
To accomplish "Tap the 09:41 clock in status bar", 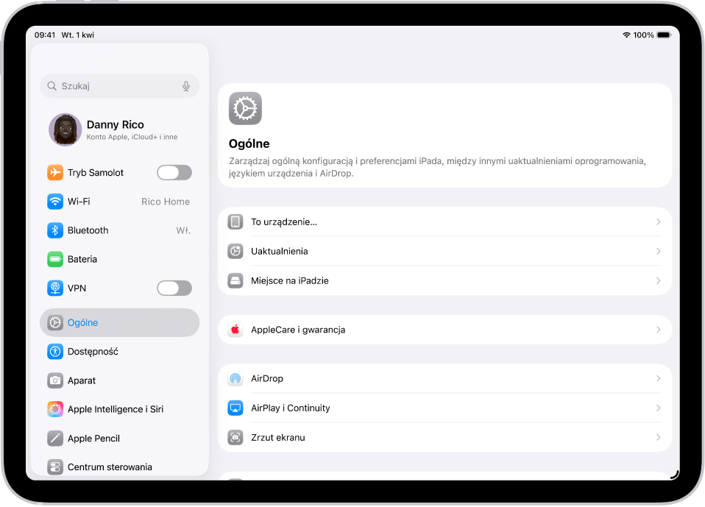I will click(45, 35).
